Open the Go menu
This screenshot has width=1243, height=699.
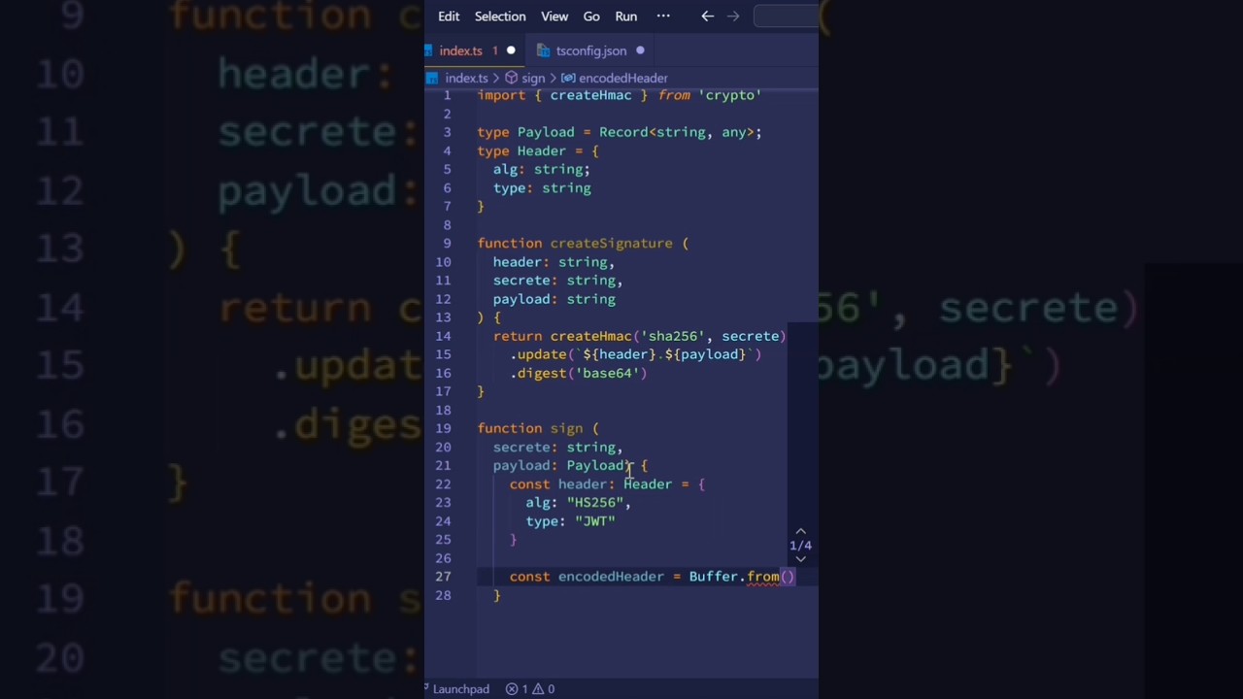(x=591, y=17)
